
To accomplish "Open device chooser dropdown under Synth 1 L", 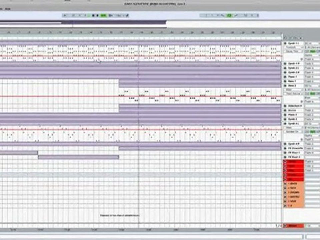I will click(293, 47).
